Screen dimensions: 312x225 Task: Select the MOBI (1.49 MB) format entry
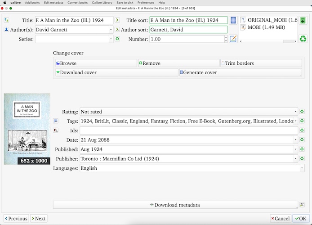263,27
